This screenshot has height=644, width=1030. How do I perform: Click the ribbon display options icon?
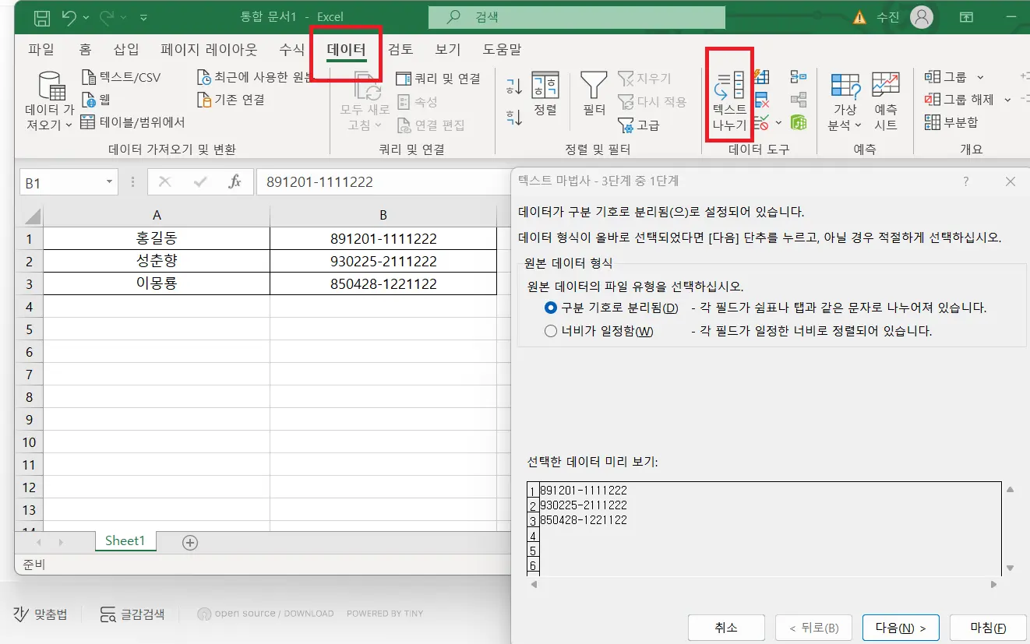pos(966,16)
